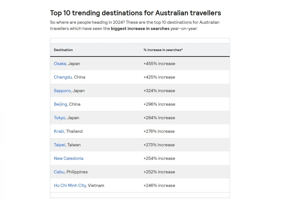Click the +455% increase cell
Viewport: 293px width, 202px height.
click(159, 64)
